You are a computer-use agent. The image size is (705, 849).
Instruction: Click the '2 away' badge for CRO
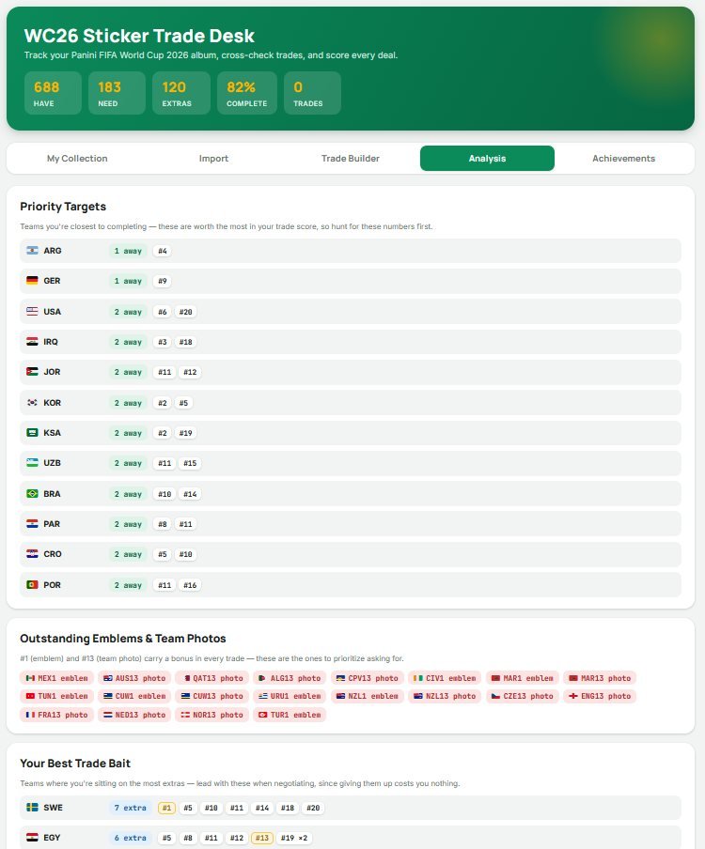click(x=128, y=554)
